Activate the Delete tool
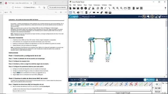168x94 pixels. (78, 13)
